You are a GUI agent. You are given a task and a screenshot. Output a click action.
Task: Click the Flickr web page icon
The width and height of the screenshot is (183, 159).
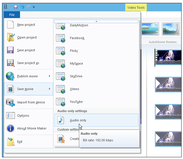(x=61, y=51)
